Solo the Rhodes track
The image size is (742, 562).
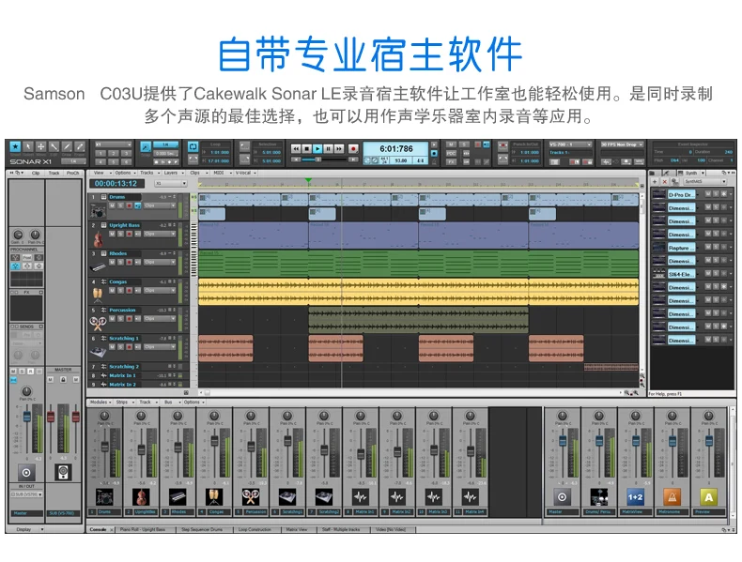click(x=120, y=262)
